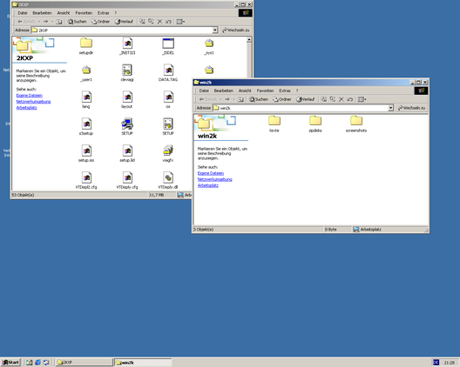The image size is (460, 367).
Task: Click Netzwerkumgebung link in 2KXP window
Action: [x=33, y=102]
